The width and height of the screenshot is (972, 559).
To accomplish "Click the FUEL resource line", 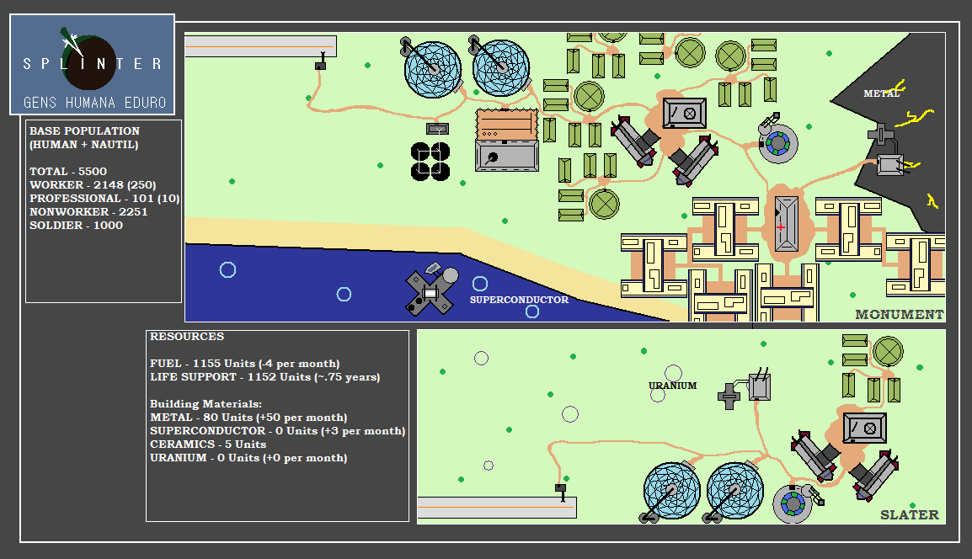I will click(x=245, y=364).
